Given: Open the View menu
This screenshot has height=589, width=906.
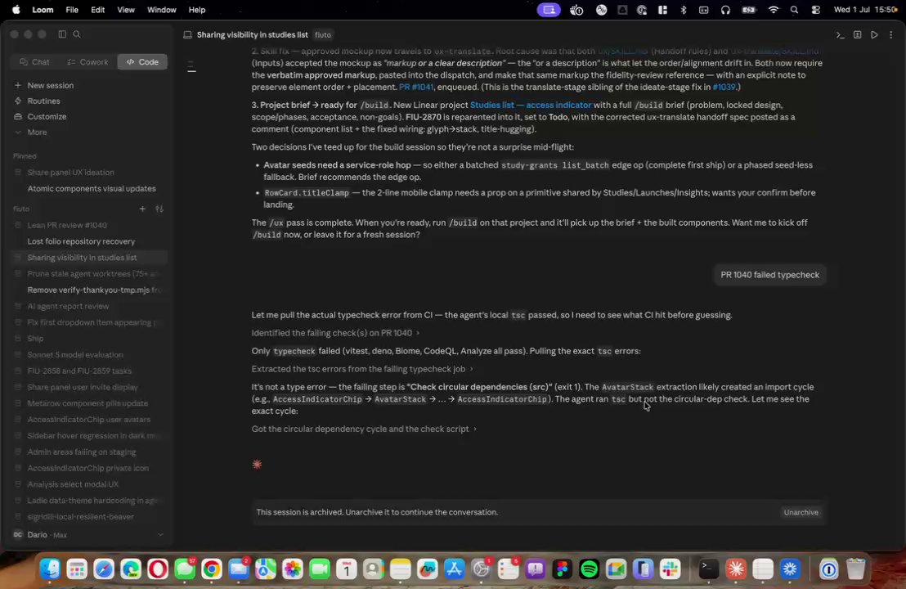Looking at the screenshot, I should (x=125, y=10).
